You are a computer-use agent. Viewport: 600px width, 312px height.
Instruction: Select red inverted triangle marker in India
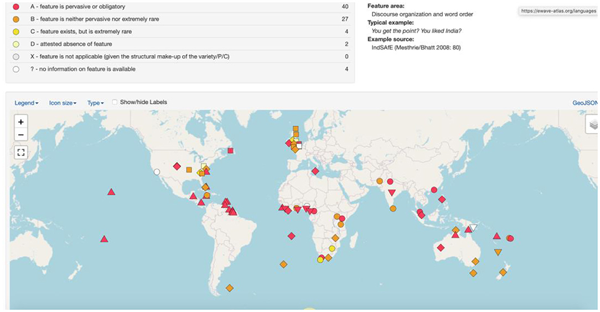(x=391, y=193)
